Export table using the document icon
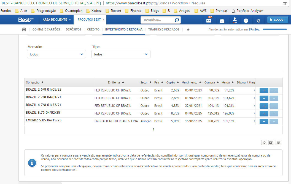291x184 pixels. pyautogui.click(x=271, y=143)
